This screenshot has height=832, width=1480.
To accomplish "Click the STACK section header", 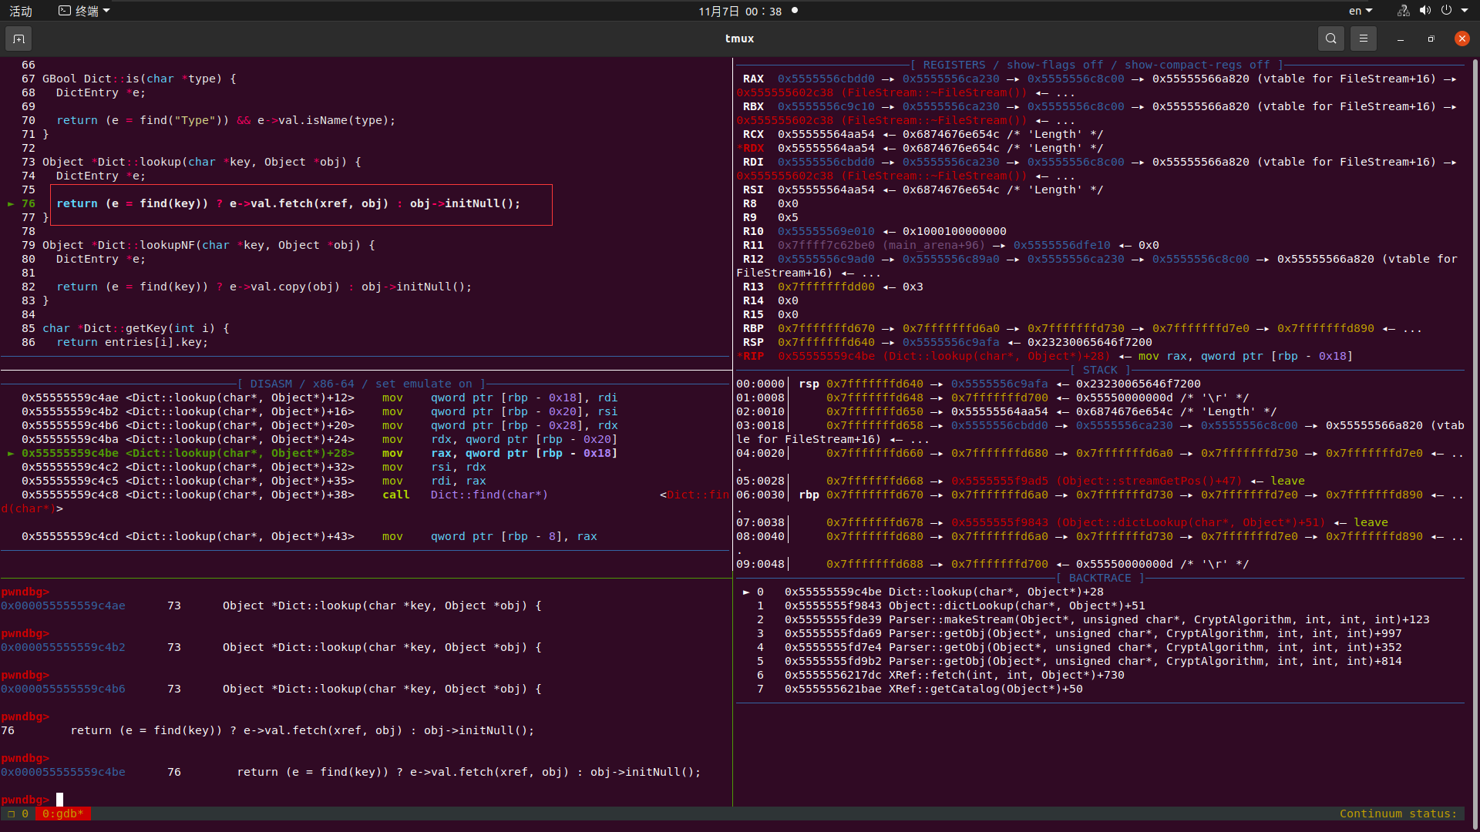I will (1099, 370).
